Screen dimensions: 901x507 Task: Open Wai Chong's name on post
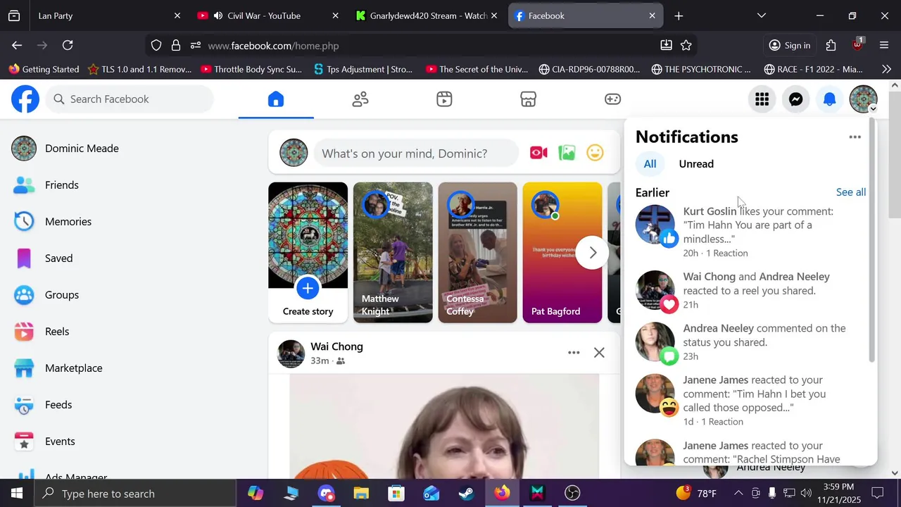[337, 346]
